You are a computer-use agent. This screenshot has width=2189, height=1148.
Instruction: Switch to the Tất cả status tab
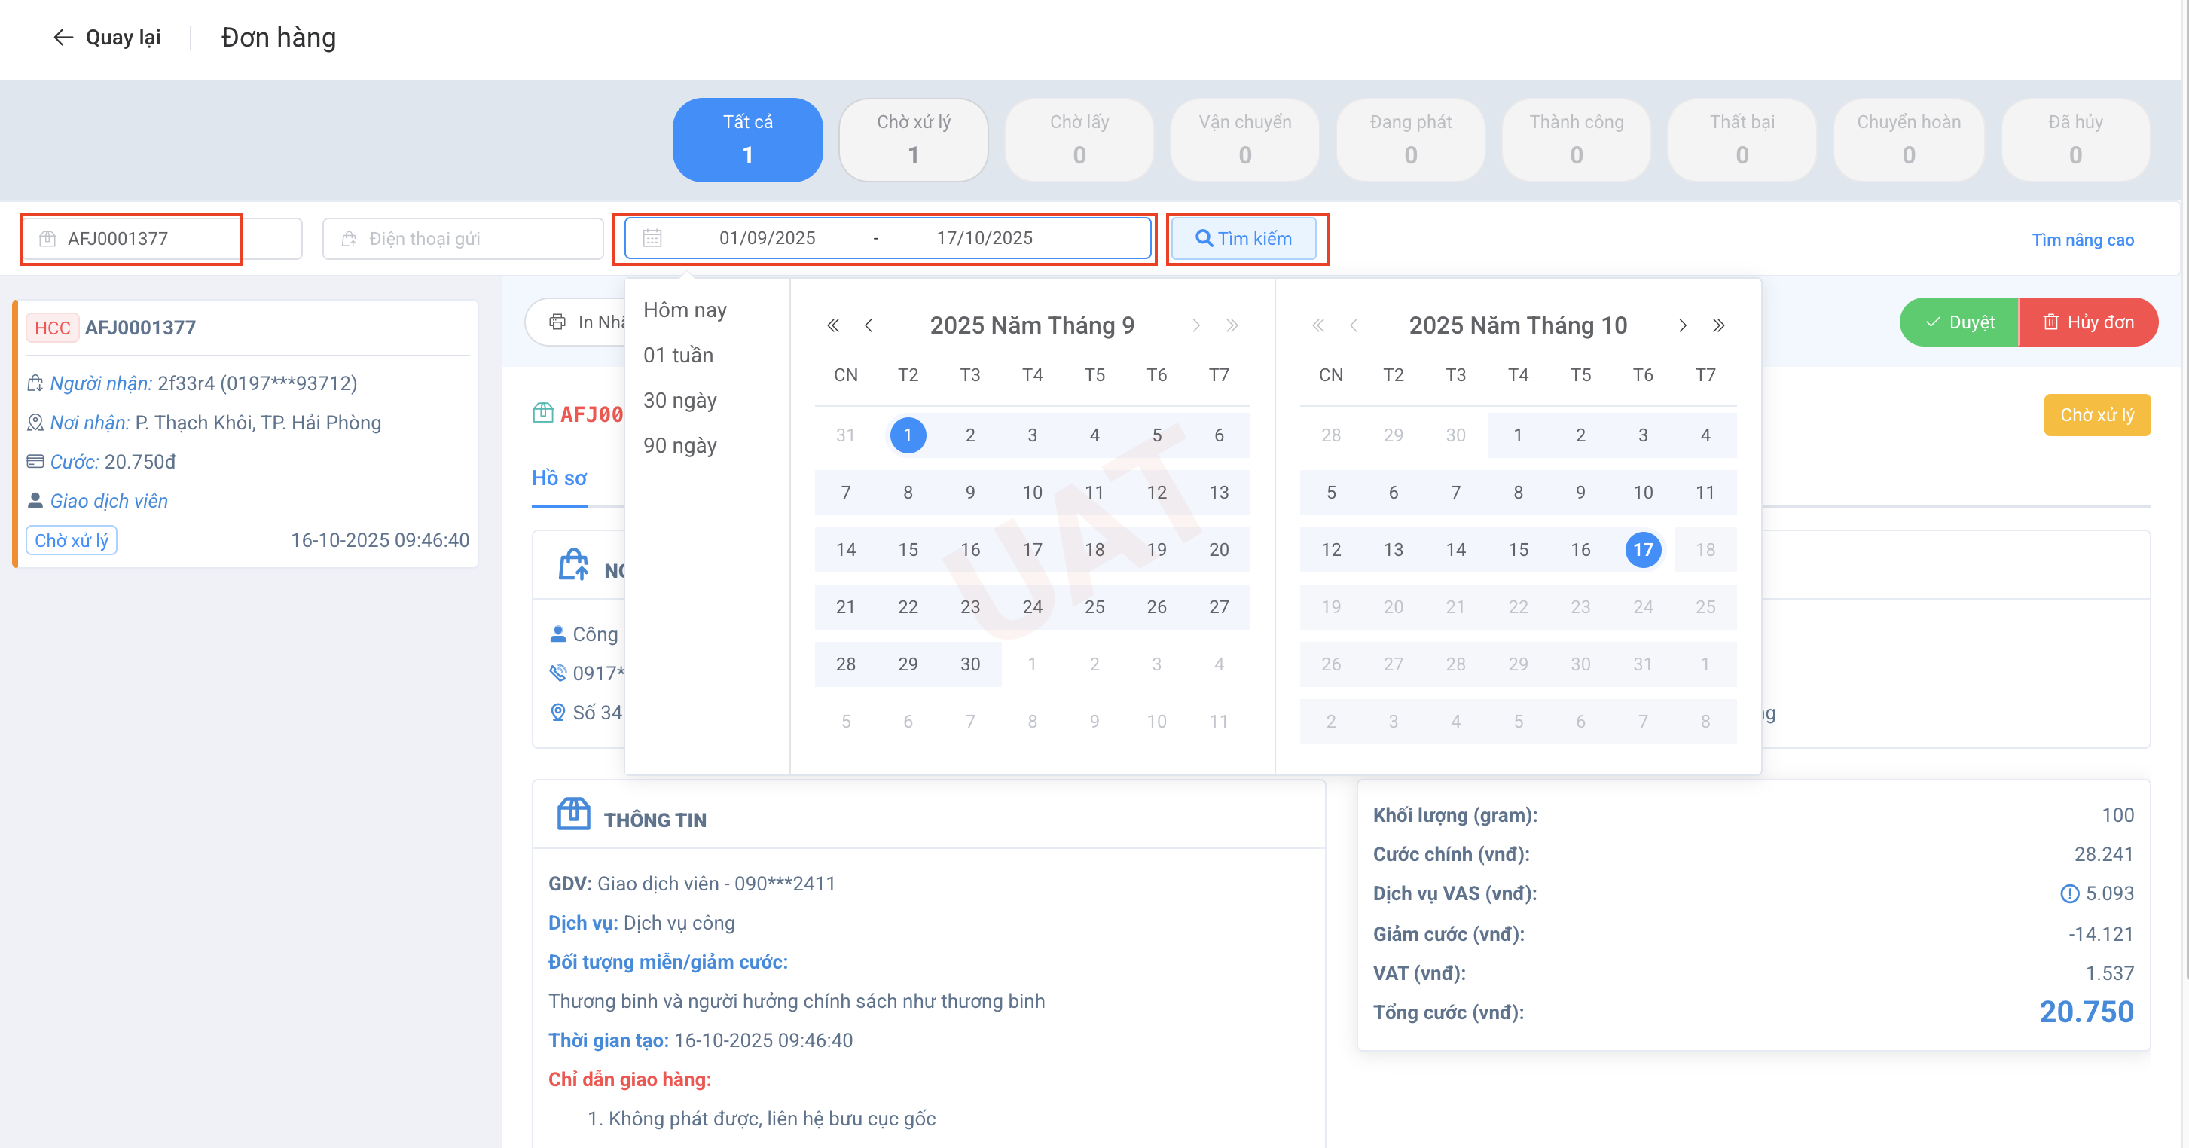click(747, 139)
